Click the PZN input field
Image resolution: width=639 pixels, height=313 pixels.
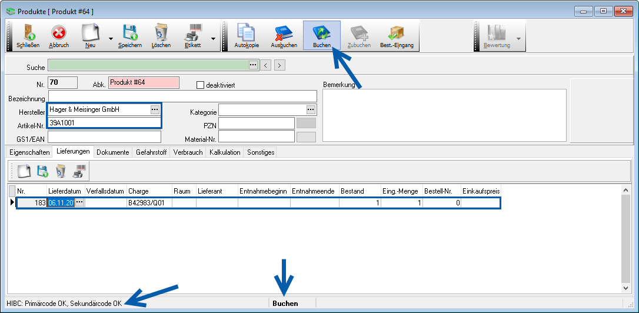point(257,123)
